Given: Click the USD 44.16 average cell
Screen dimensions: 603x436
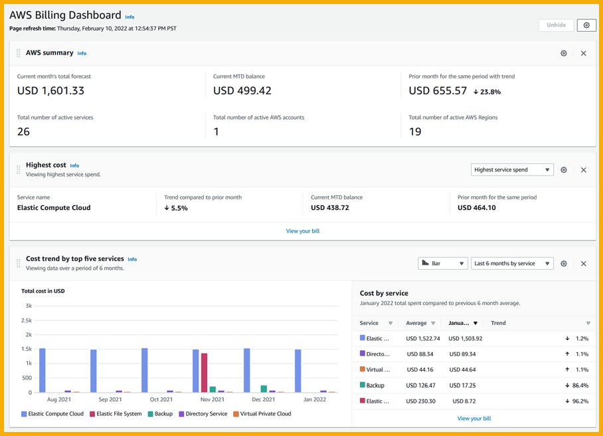Looking at the screenshot, I should tap(420, 370).
